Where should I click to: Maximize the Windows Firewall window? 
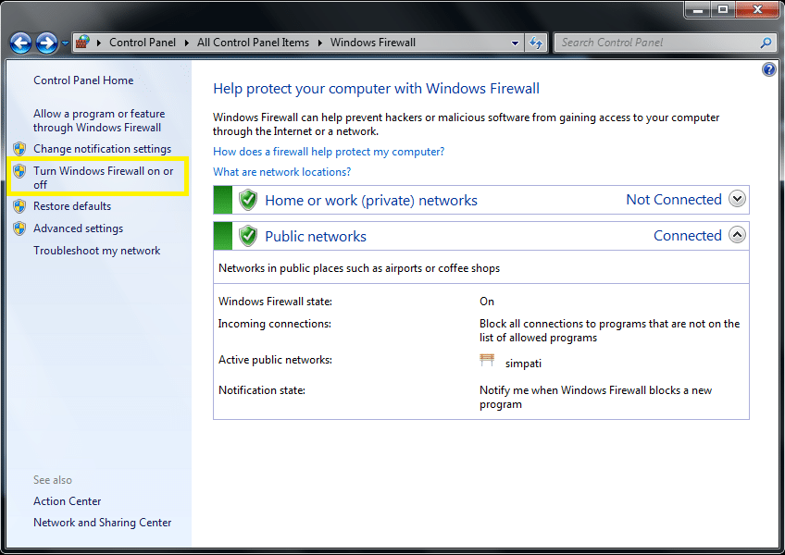coord(723,9)
